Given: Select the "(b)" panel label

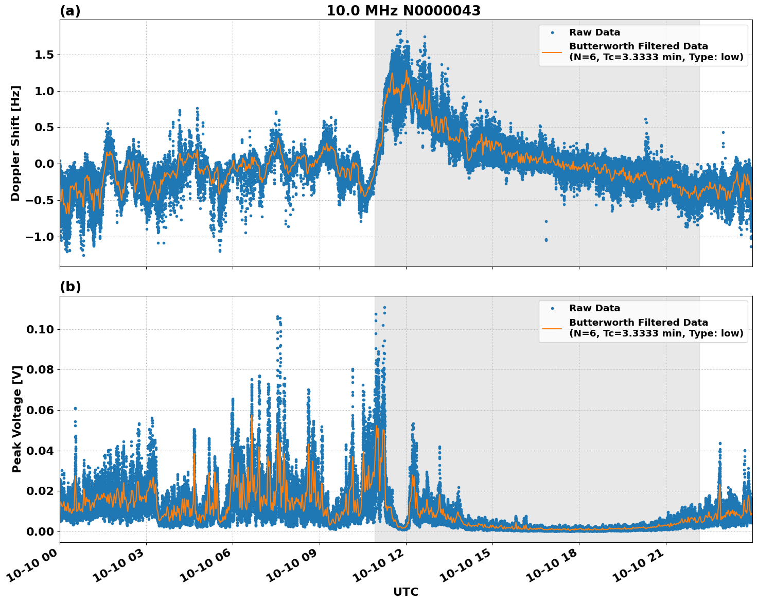Looking at the screenshot, I should (70, 287).
